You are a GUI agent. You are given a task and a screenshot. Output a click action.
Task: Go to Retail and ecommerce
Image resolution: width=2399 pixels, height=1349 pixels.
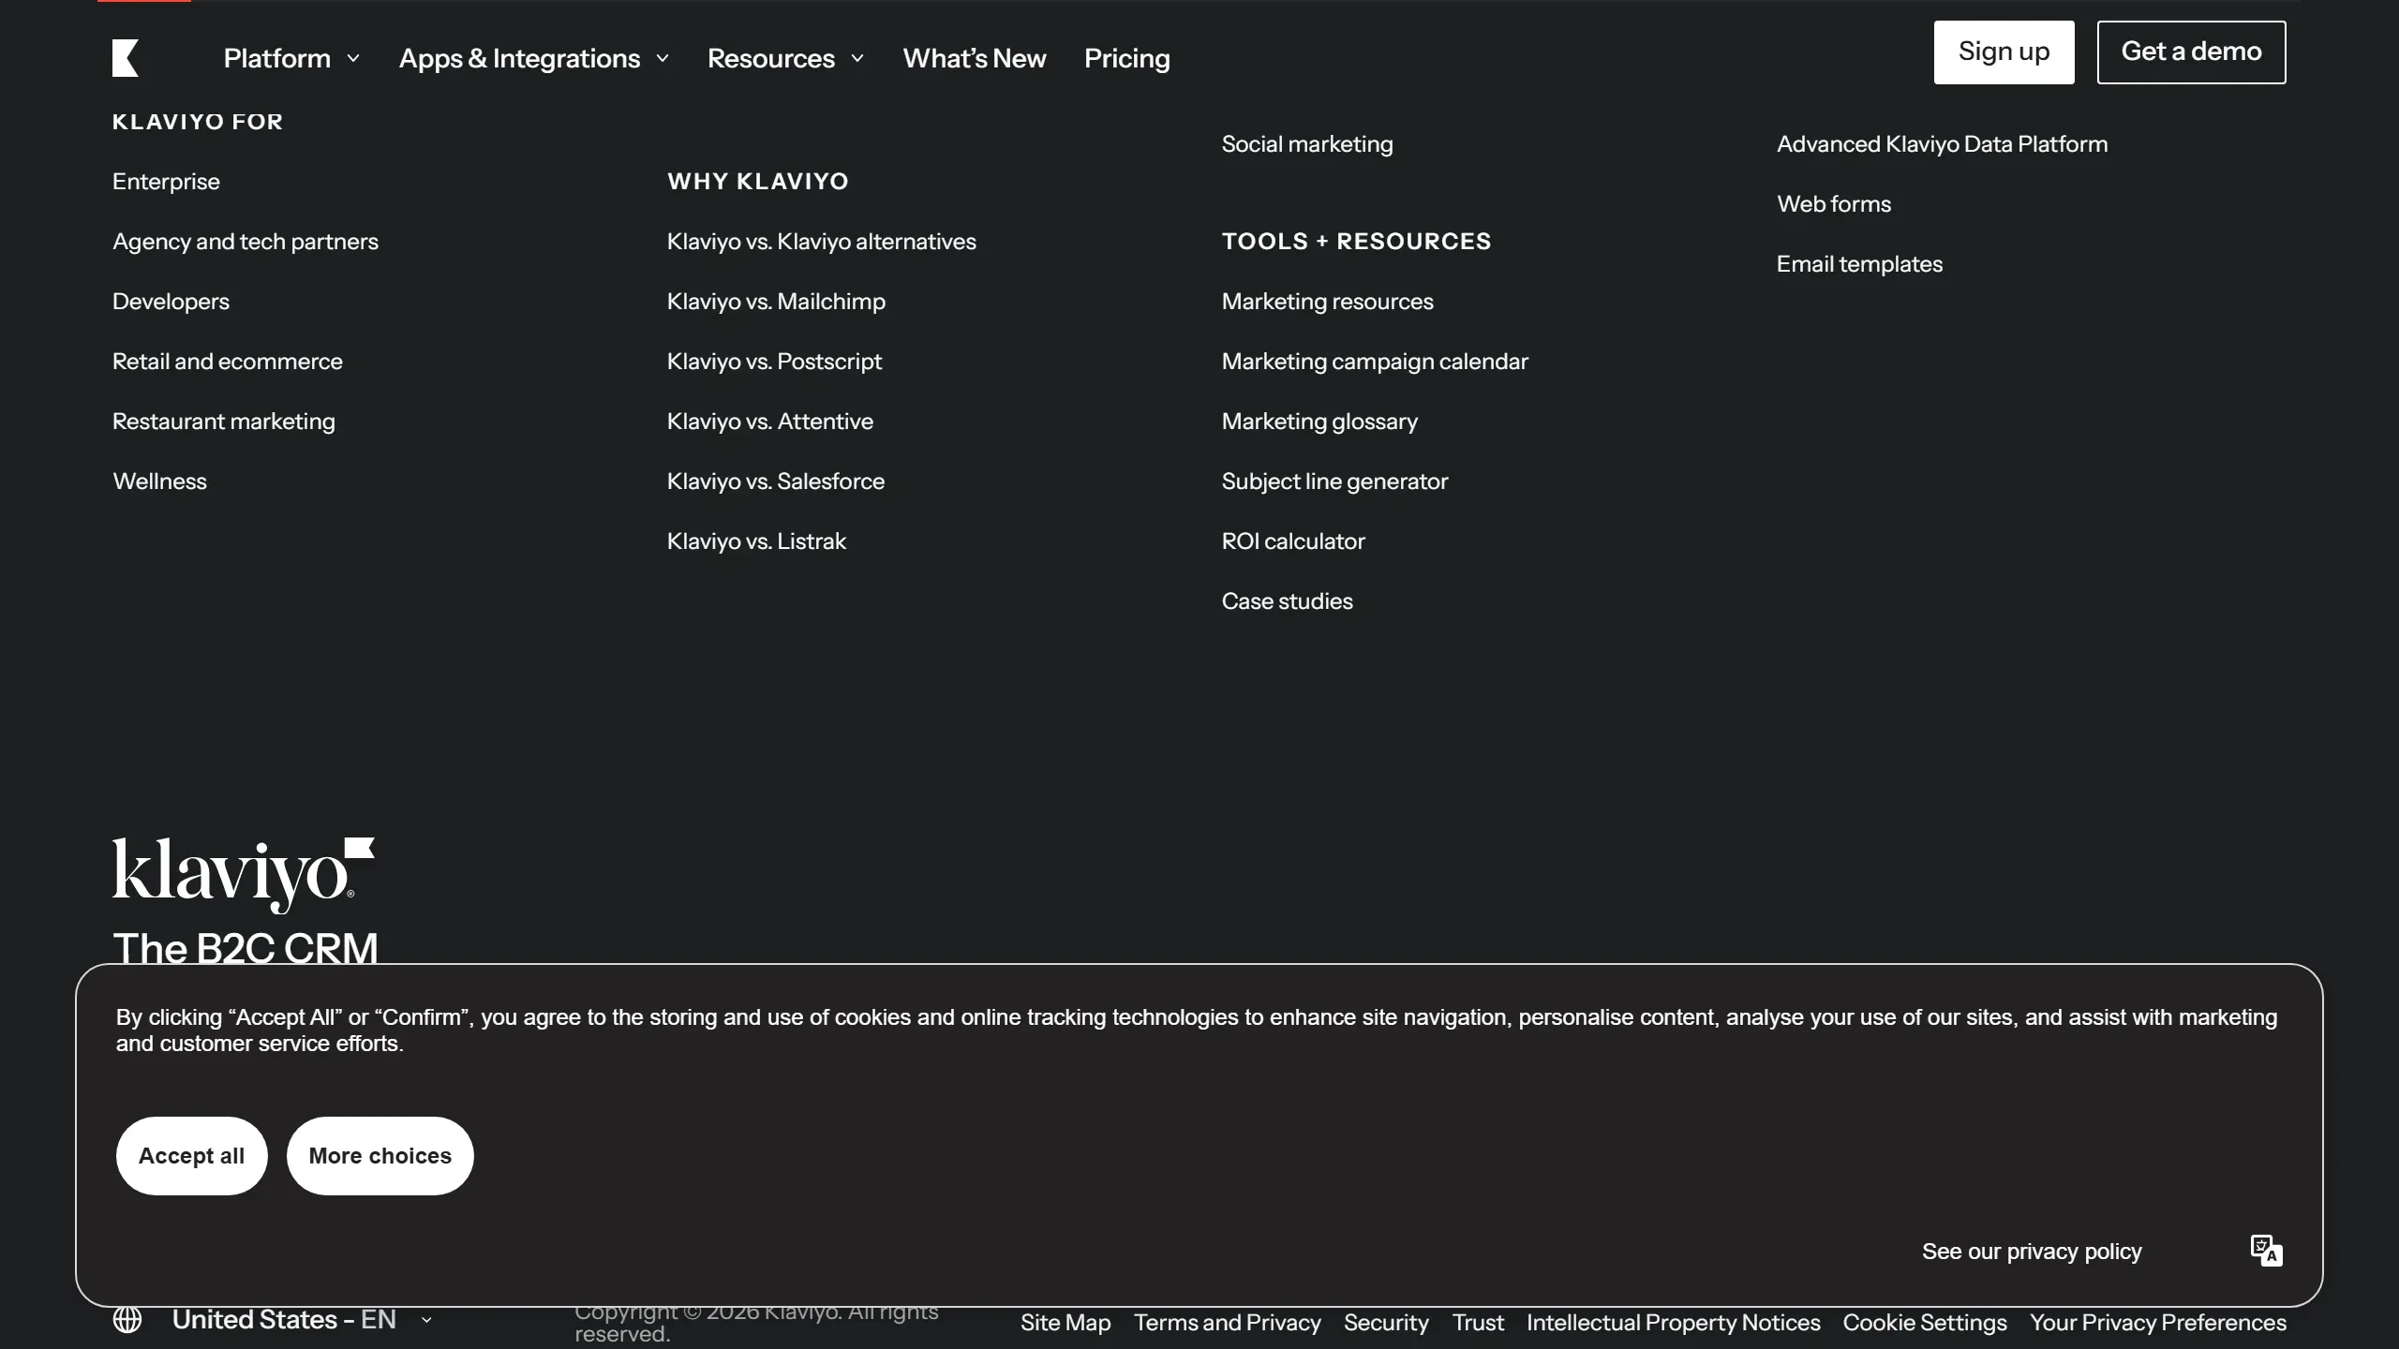click(x=228, y=361)
